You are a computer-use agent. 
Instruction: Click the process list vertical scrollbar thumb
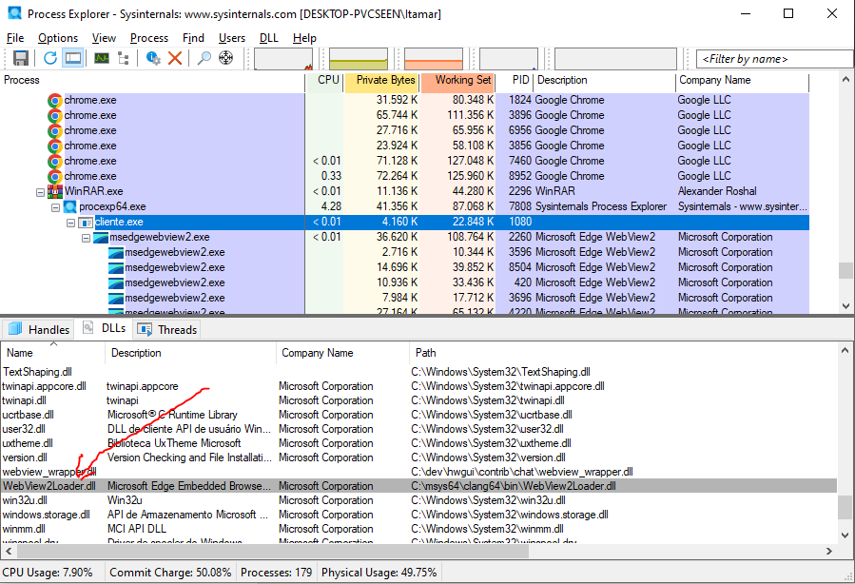click(845, 270)
